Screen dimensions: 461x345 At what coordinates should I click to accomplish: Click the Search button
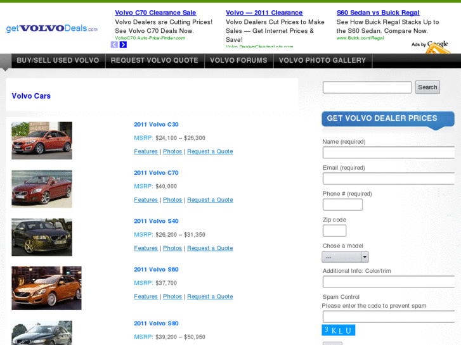pos(427,87)
